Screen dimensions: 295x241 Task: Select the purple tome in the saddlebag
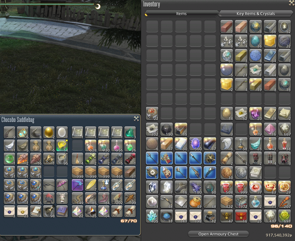pyautogui.click(x=62, y=212)
